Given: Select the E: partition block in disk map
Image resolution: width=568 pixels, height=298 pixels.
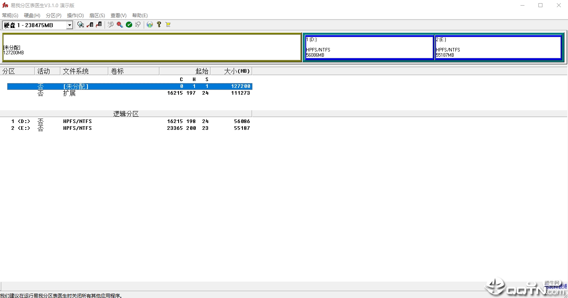Looking at the screenshot, I should click(498, 48).
